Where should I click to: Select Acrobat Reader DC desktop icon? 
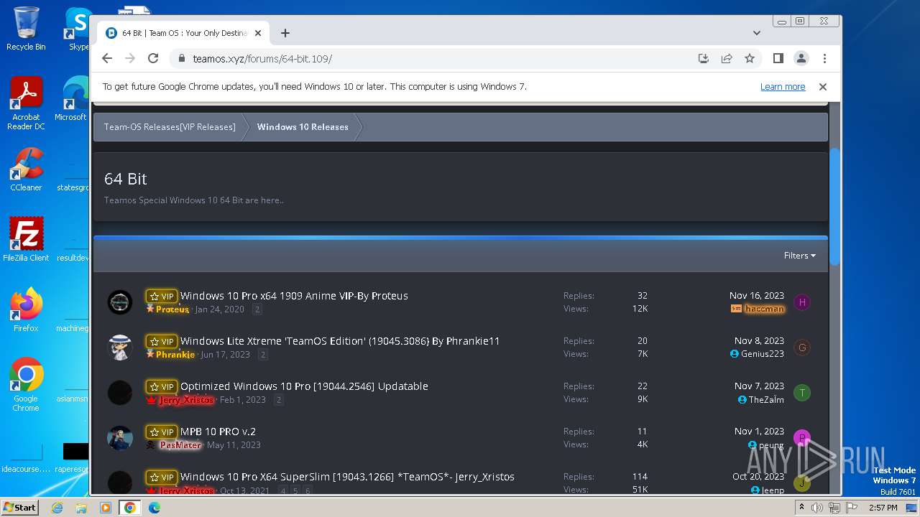(x=26, y=104)
